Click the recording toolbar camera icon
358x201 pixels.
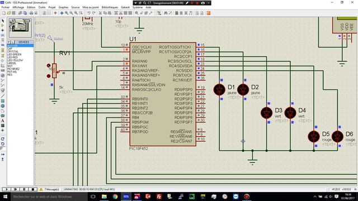click(203, 3)
